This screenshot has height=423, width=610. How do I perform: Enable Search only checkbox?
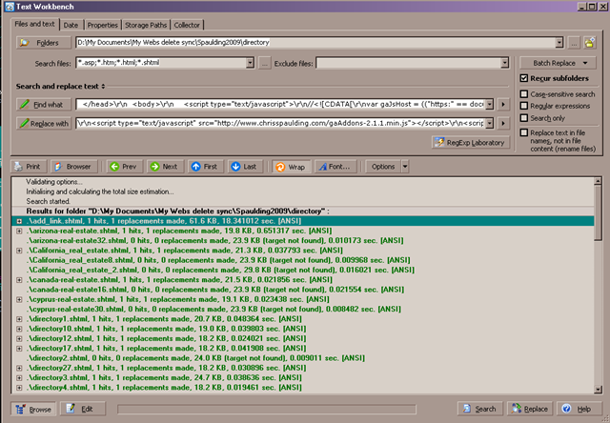(524, 118)
